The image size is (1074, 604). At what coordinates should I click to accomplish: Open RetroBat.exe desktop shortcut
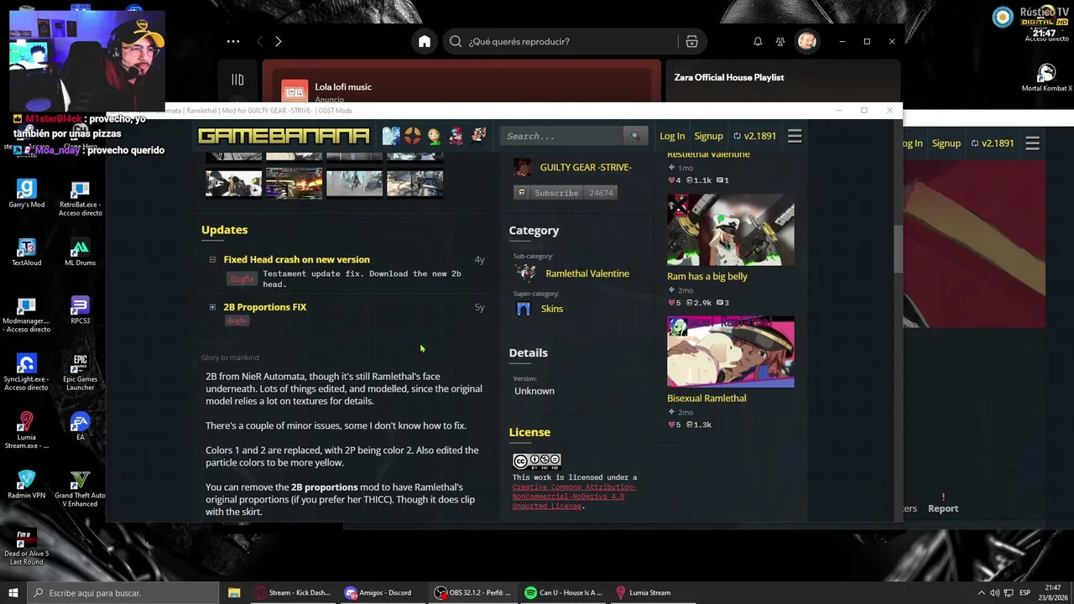coord(81,199)
